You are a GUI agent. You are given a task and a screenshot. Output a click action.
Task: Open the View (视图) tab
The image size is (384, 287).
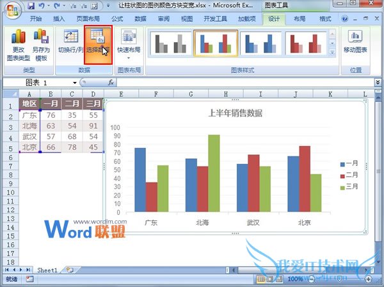point(187,19)
